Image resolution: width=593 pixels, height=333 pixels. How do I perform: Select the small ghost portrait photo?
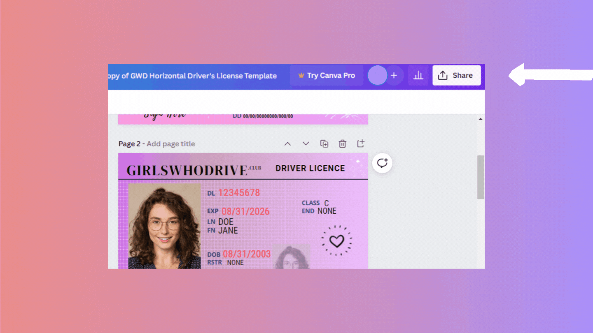(292, 257)
